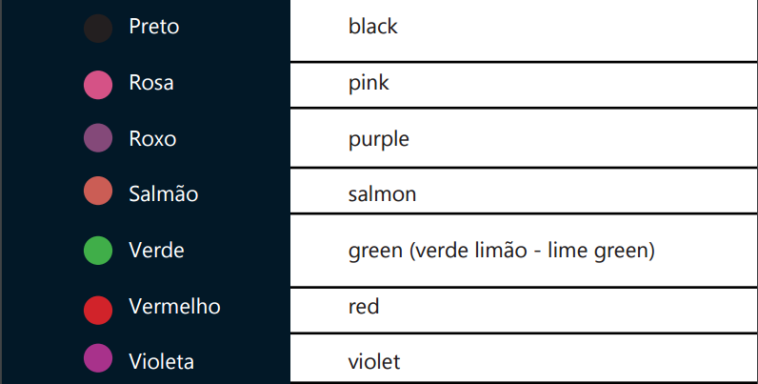The height and width of the screenshot is (384, 758).
Task: Select the pink Rosa color circle
Action: pos(98,85)
